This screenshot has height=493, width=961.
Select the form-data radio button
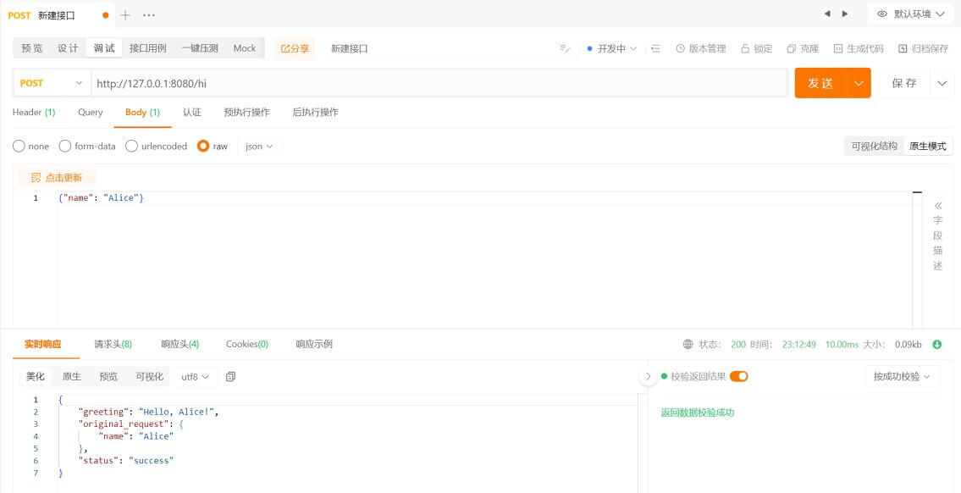click(x=65, y=146)
